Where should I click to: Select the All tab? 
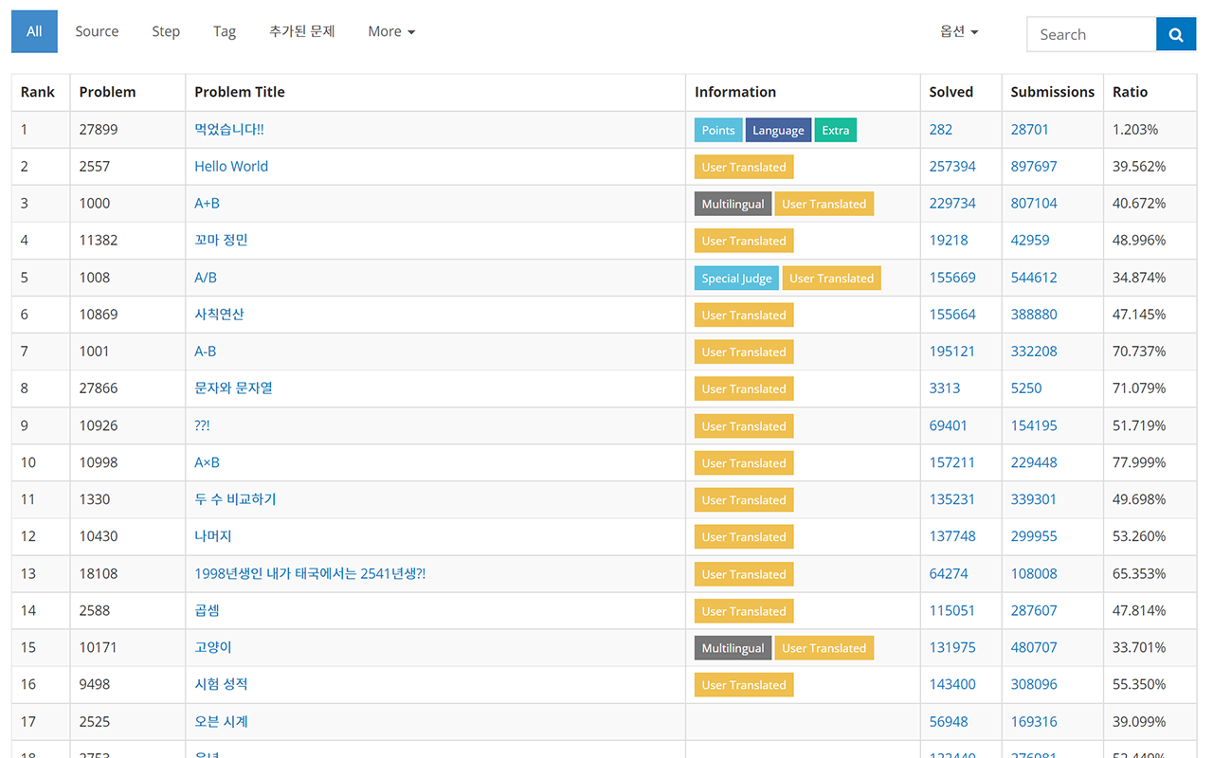point(34,31)
